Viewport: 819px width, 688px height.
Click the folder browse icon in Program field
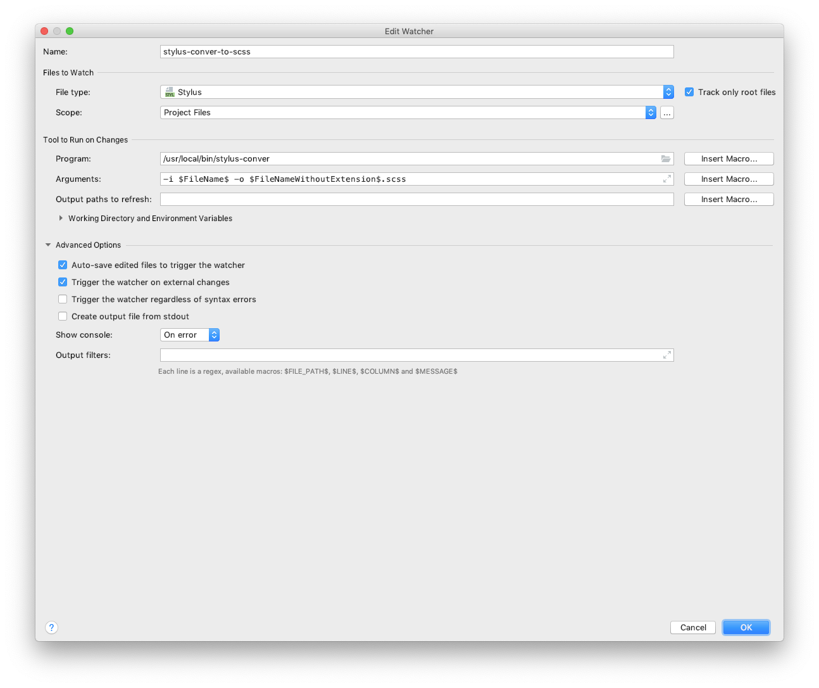(x=666, y=159)
